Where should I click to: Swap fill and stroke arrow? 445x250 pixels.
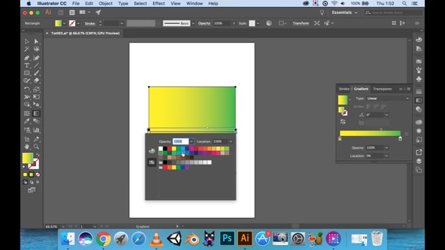[38, 155]
